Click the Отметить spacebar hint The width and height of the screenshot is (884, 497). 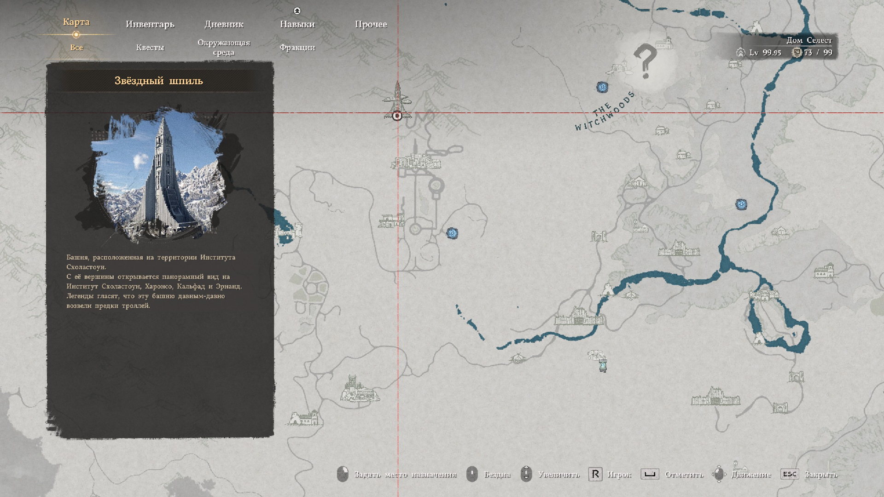(x=672, y=474)
